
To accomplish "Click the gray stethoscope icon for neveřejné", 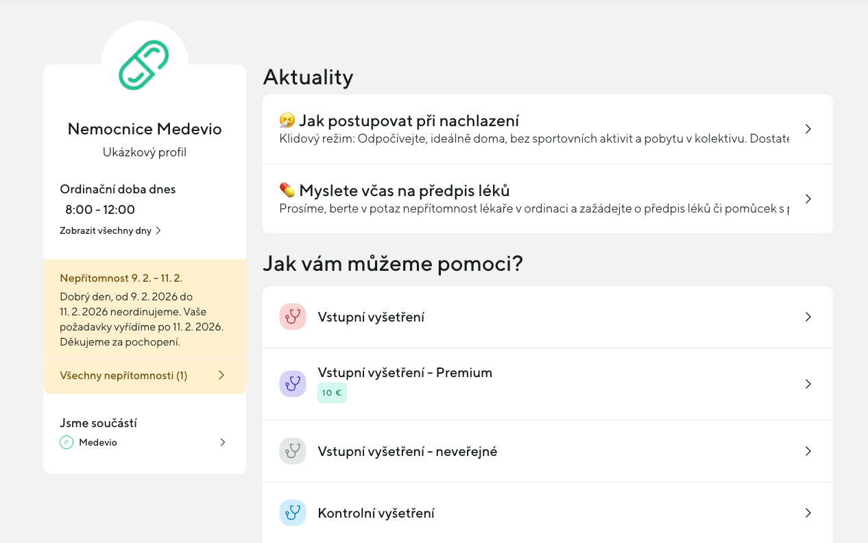I will click(x=293, y=451).
